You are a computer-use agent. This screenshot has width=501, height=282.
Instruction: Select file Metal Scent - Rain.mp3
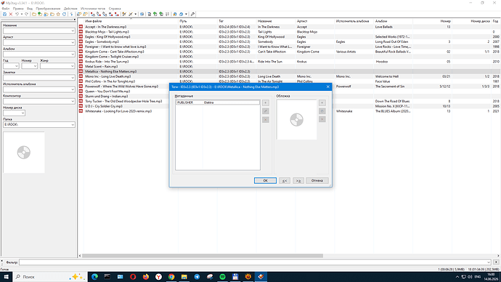tap(101, 67)
